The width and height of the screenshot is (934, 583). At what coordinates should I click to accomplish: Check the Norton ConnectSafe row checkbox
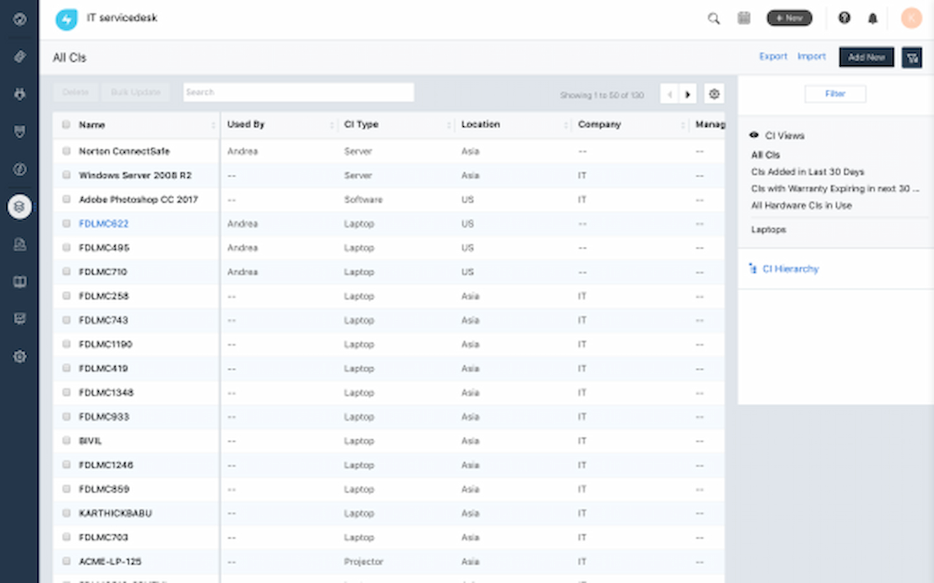tap(66, 151)
